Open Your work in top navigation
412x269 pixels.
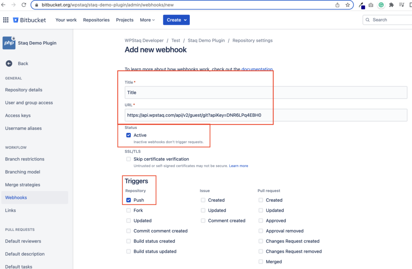[66, 20]
